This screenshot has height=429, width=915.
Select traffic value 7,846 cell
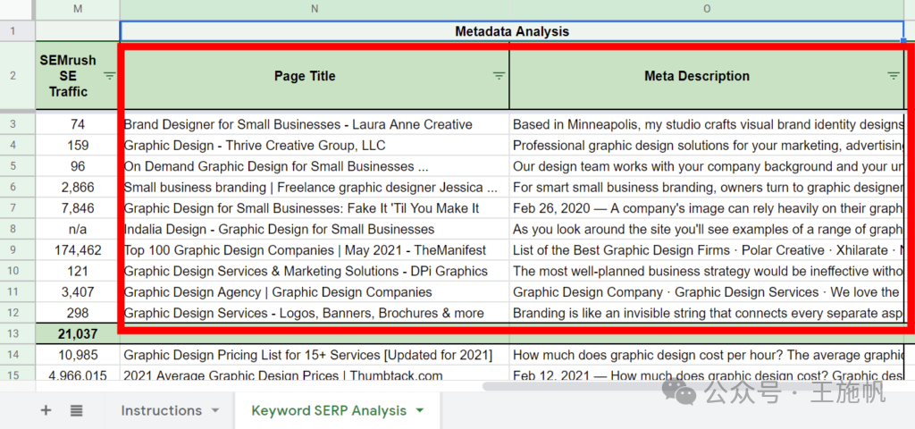pos(78,208)
